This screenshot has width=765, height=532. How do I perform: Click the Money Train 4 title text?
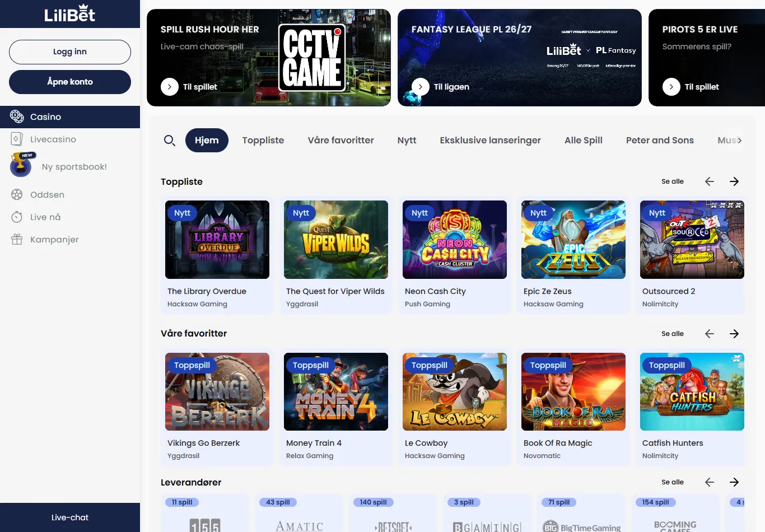[314, 443]
